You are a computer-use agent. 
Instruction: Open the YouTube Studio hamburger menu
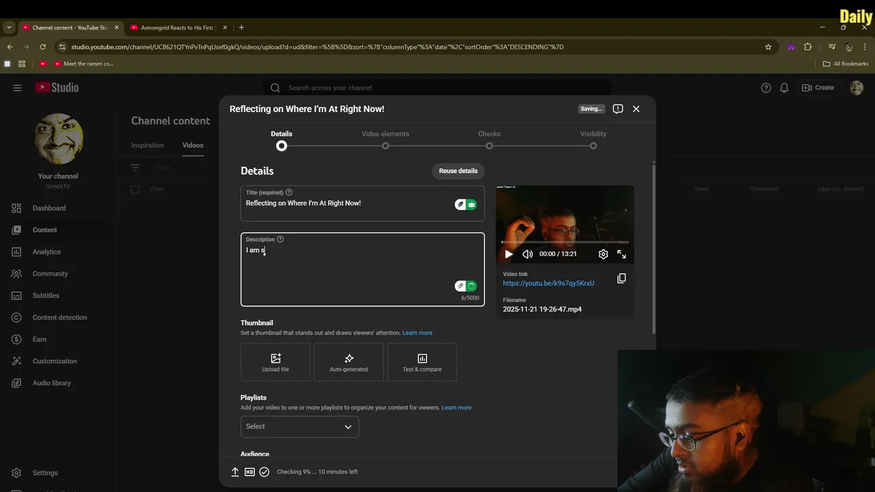17,87
